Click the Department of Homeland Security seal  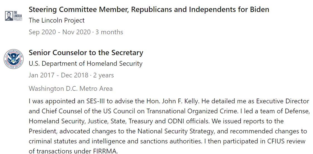tap(13, 59)
